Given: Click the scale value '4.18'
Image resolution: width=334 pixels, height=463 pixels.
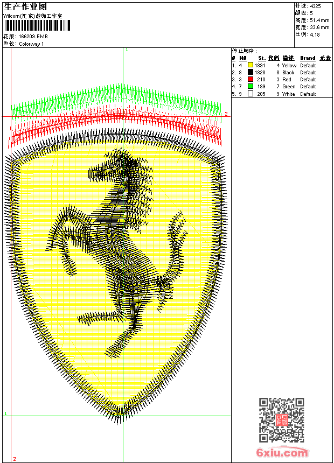Looking at the screenshot, I should pos(315,34).
